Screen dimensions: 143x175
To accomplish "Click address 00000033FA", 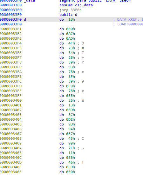I will coord(11,72).
